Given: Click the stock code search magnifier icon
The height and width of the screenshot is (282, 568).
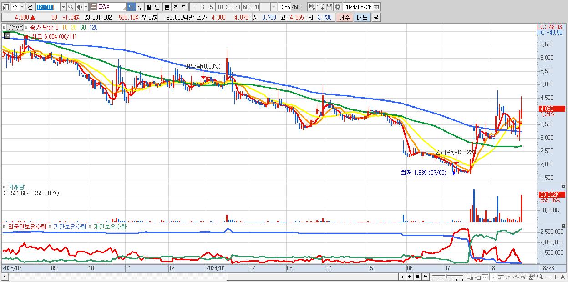Looking at the screenshot, I should (71, 7).
